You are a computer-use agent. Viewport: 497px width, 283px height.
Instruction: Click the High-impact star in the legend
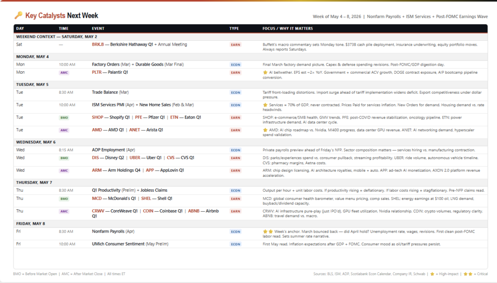(x=432, y=274)
